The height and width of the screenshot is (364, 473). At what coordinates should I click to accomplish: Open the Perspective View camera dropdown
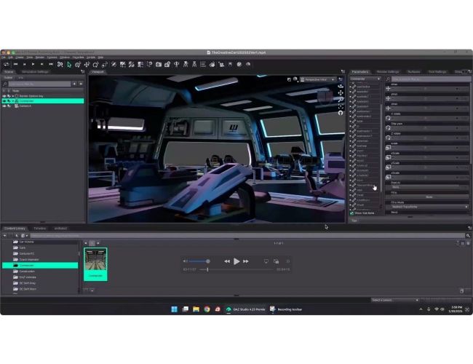pos(317,79)
